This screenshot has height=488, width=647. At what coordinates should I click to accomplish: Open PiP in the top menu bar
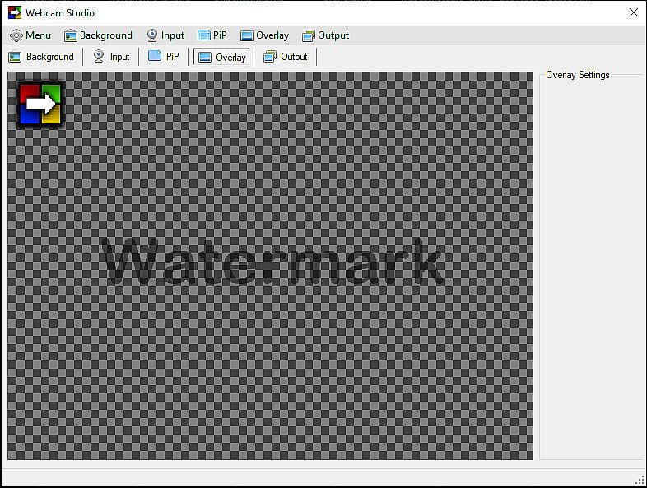212,35
